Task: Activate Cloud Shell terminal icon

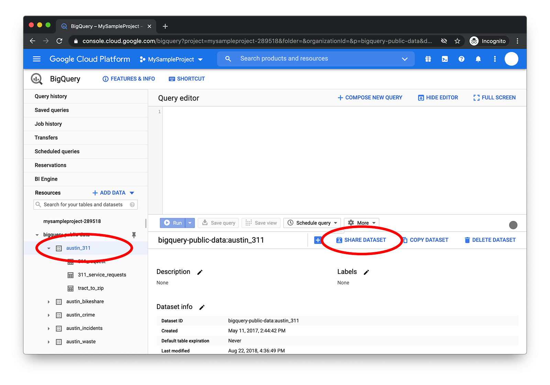Action: [x=445, y=59]
